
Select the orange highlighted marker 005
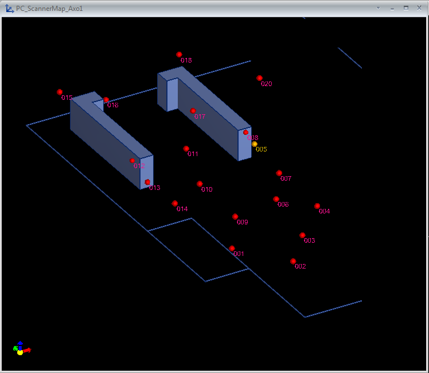[255, 144]
